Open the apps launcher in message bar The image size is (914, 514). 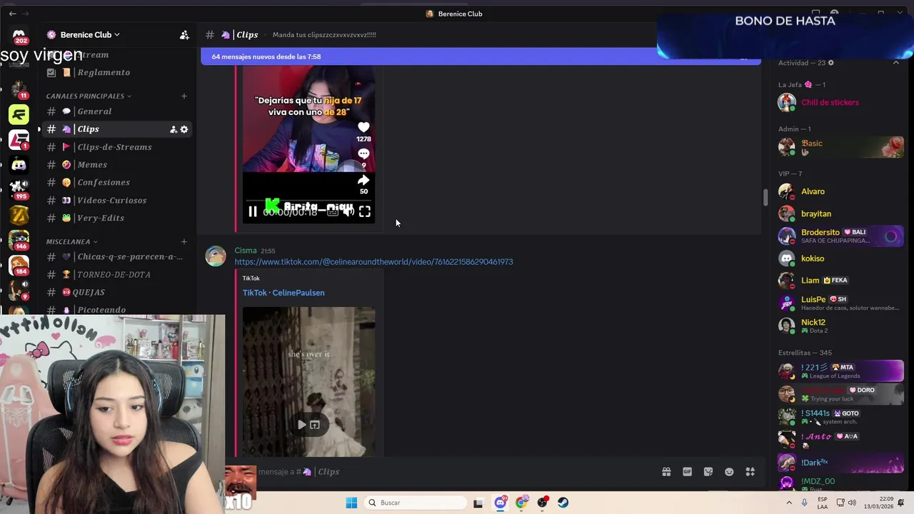[x=750, y=472]
